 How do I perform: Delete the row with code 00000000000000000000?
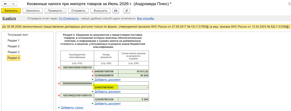point(59,84)
